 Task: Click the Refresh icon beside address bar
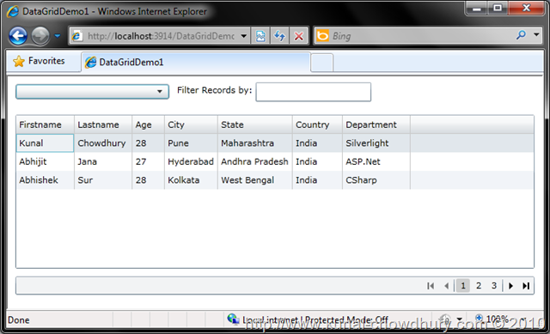279,36
